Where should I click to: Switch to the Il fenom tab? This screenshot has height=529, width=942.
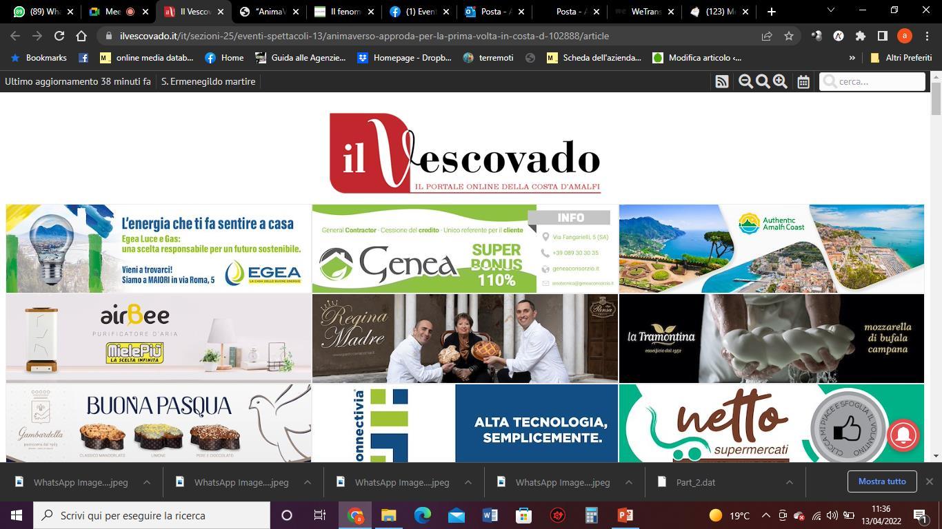coord(344,12)
